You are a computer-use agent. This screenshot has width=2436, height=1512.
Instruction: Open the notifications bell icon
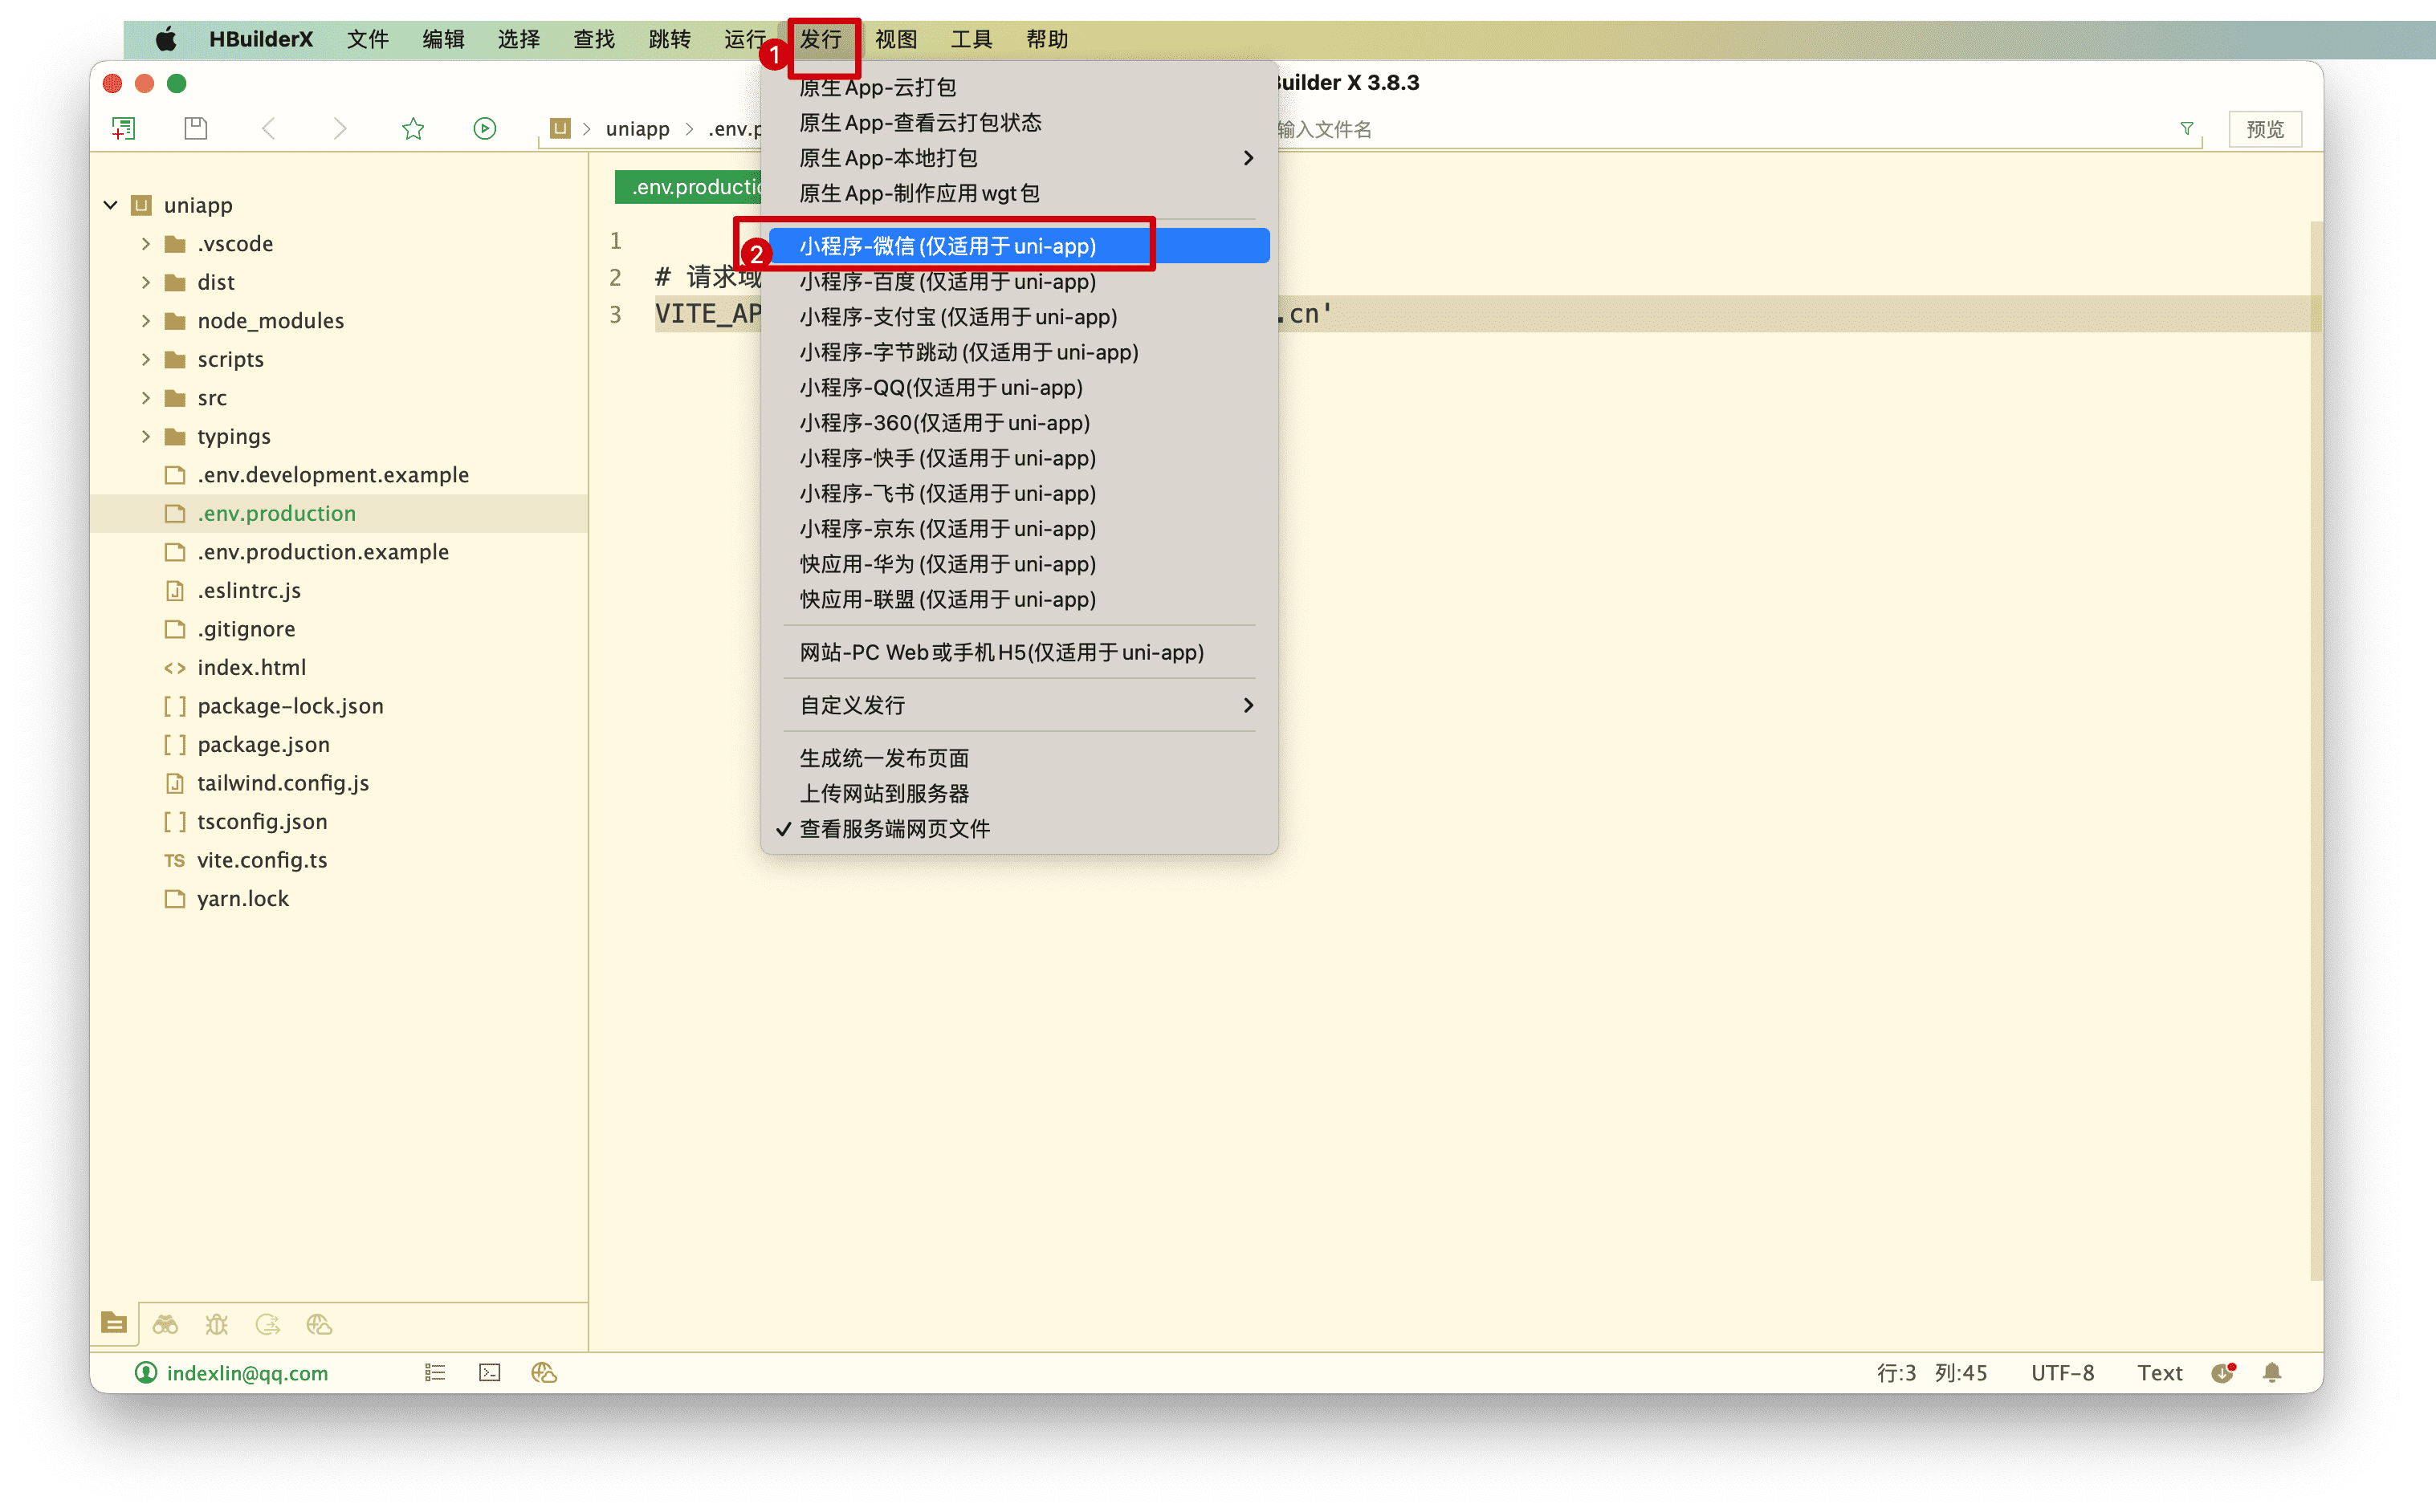(x=2272, y=1372)
